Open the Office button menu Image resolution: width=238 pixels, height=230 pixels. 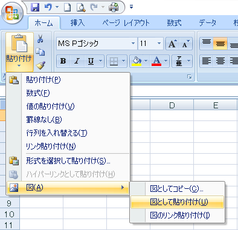coord(13,13)
